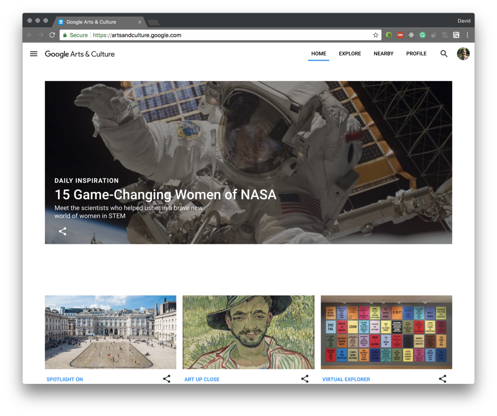Select the HOME navigation tab
Screen dimensions: 497x416
pyautogui.click(x=319, y=53)
